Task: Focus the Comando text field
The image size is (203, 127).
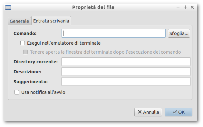Action: [113, 33]
